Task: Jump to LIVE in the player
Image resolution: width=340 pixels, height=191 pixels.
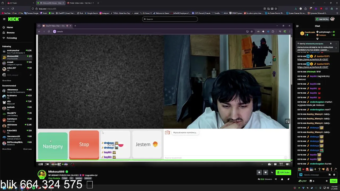Action: pyautogui.click(x=65, y=164)
